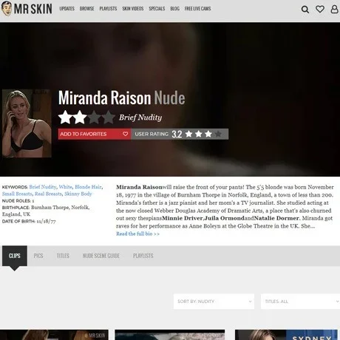
Task: Rate with the first user rating star
Action: (x=188, y=134)
